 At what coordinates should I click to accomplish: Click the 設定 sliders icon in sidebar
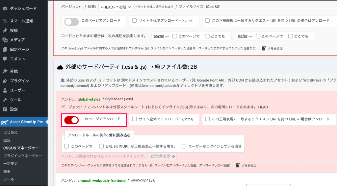[5, 109]
